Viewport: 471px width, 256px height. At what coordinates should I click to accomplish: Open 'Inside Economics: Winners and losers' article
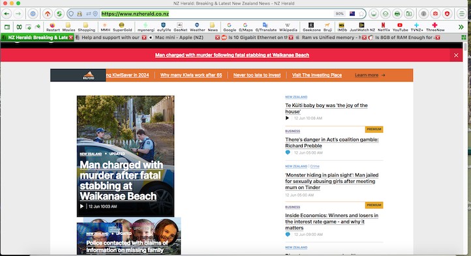tap(331, 221)
